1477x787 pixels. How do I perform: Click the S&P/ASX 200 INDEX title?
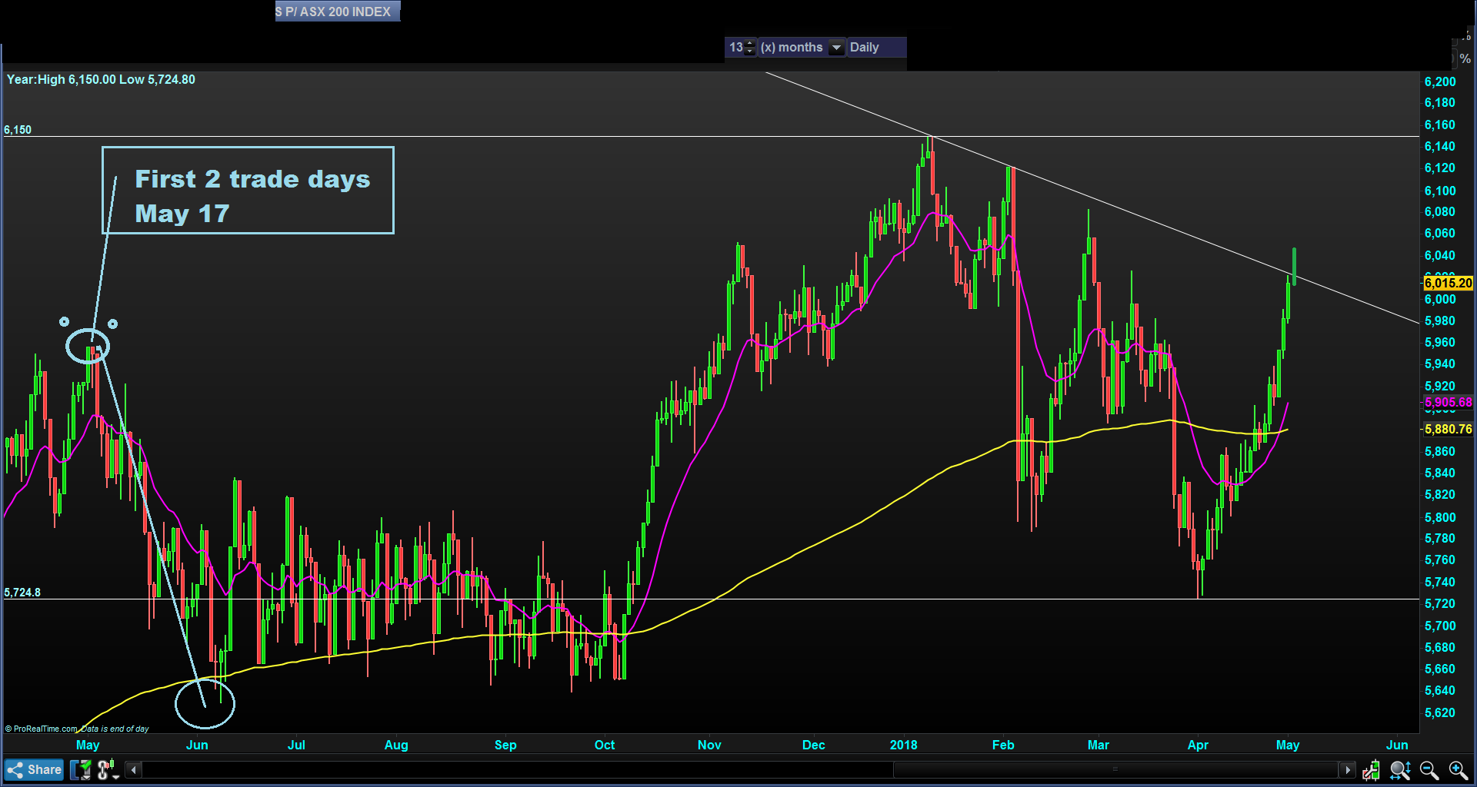pos(338,12)
